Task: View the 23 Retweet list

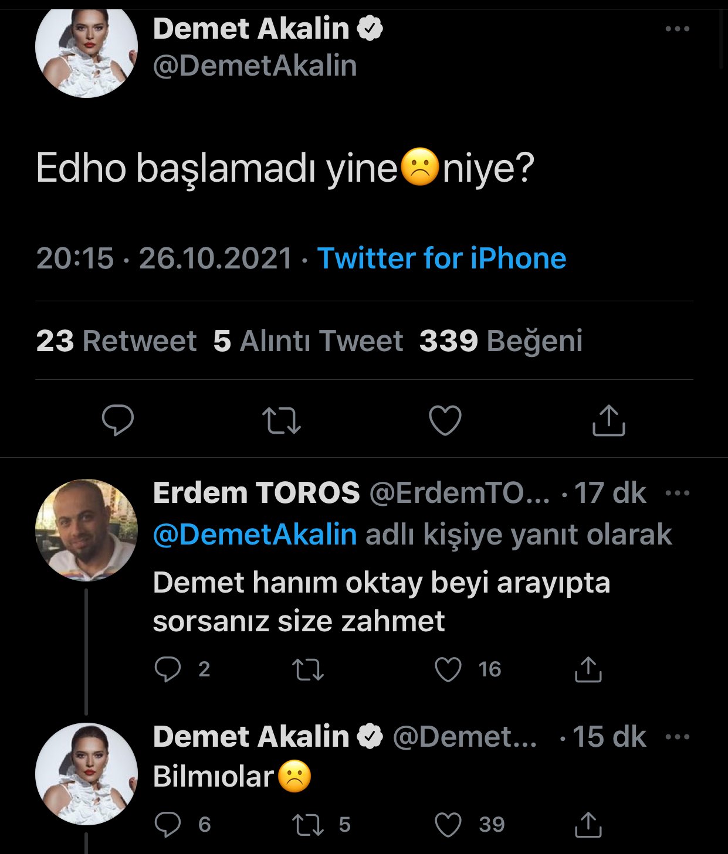Action: pyautogui.click(x=116, y=341)
